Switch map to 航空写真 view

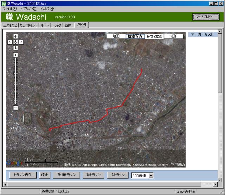click(x=135, y=36)
